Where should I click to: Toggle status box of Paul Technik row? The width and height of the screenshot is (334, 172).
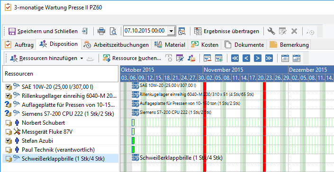(9, 150)
